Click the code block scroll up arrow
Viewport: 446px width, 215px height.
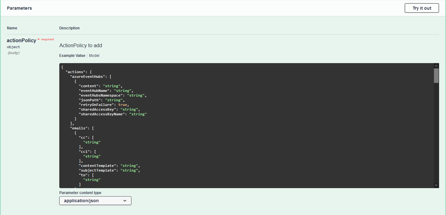[436, 66]
